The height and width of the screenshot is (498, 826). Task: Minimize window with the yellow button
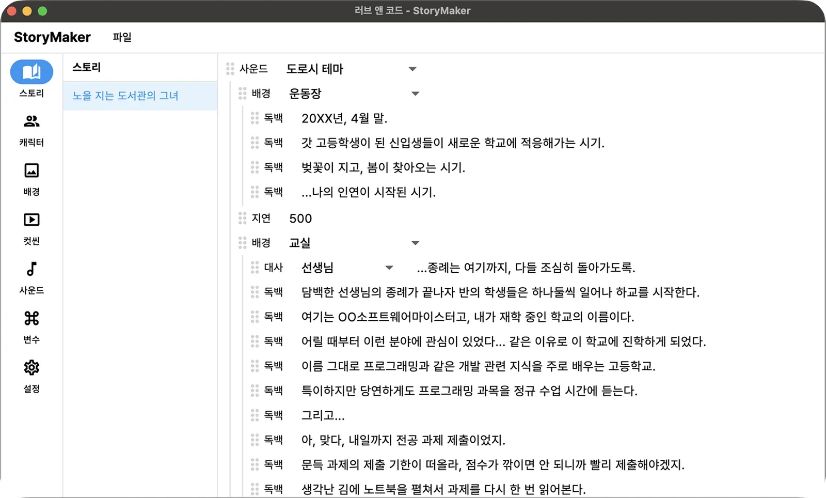(27, 11)
